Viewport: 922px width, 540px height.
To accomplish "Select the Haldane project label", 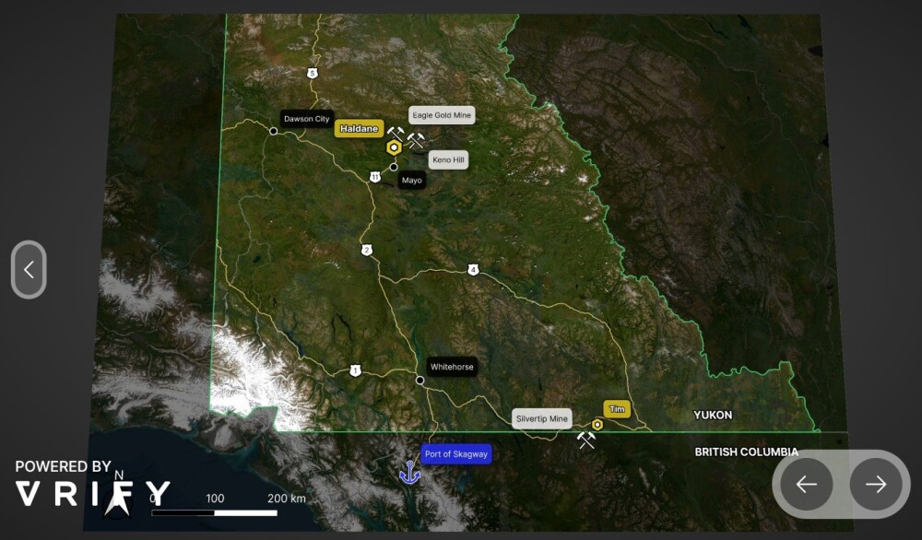I will coord(359,129).
